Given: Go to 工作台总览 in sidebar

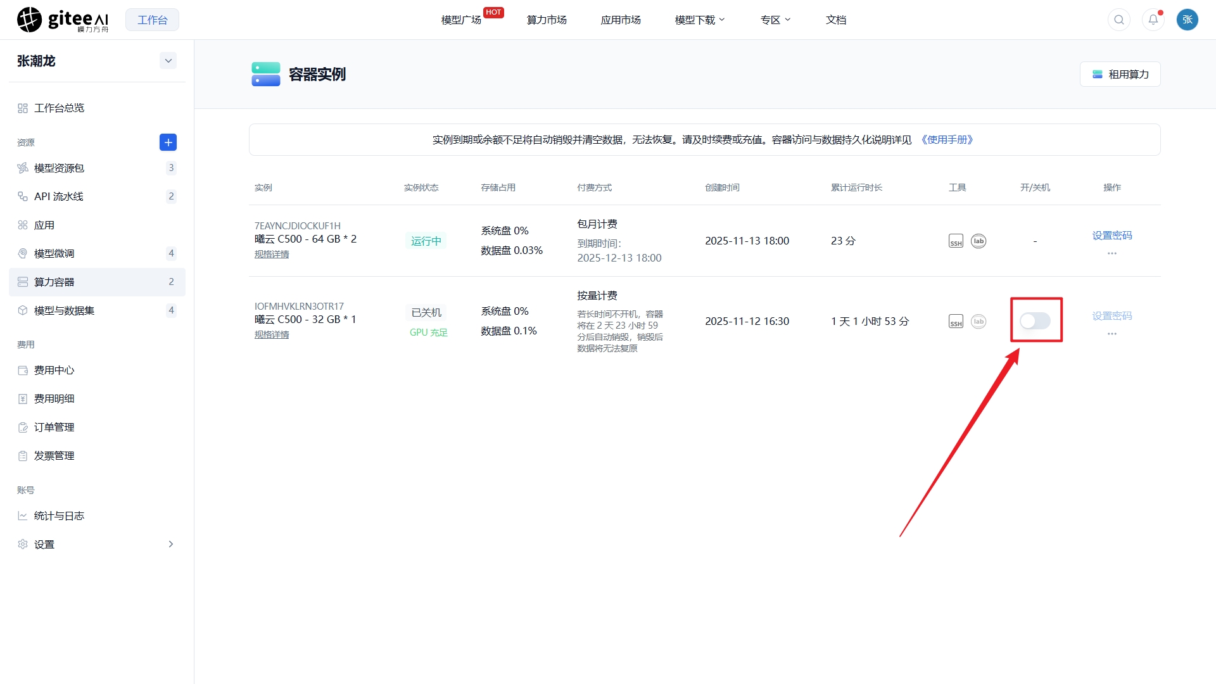Looking at the screenshot, I should click(x=97, y=108).
